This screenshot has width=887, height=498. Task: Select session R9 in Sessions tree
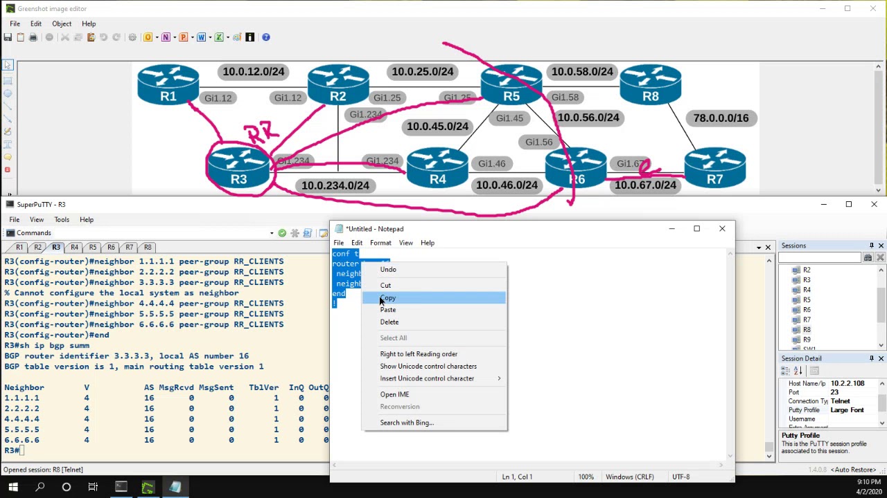click(x=807, y=340)
